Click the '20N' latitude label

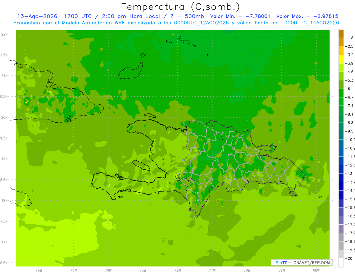tap(4, 118)
